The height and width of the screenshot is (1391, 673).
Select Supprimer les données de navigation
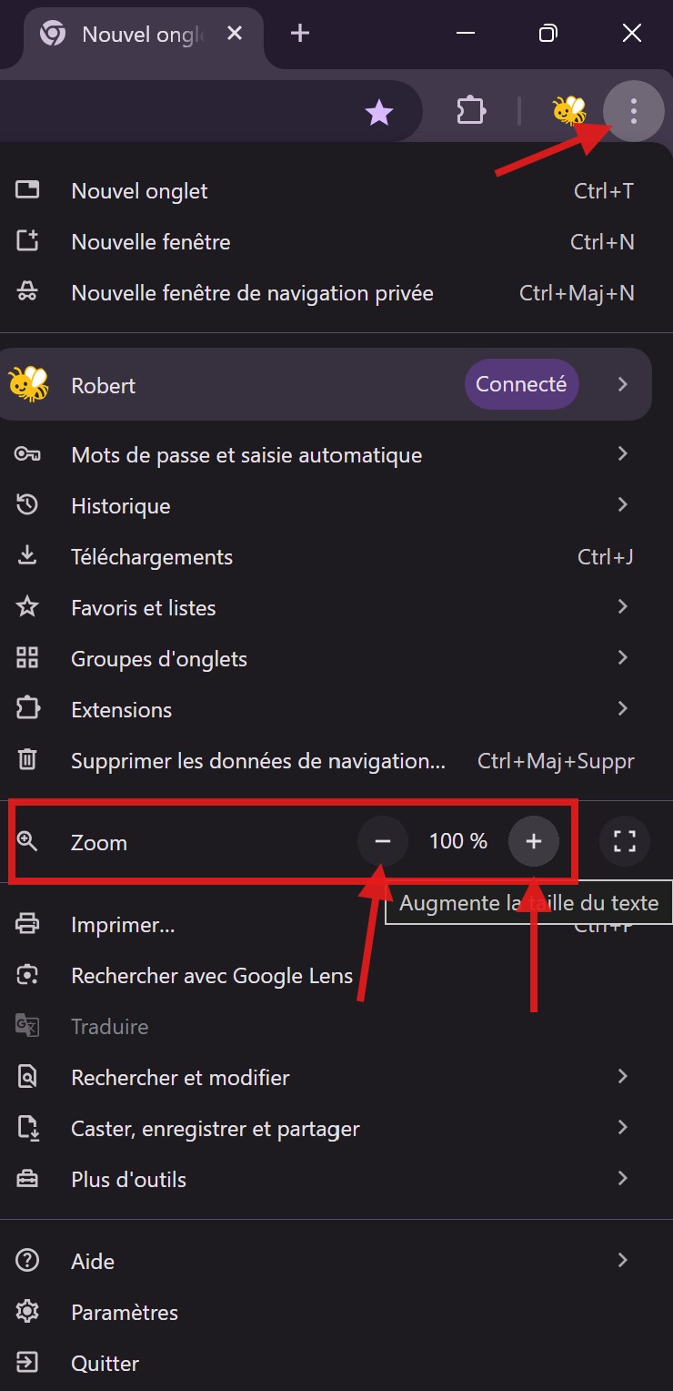(257, 760)
